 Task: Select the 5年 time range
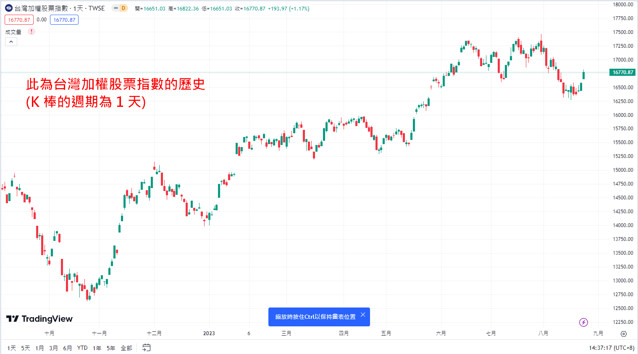coord(111,348)
